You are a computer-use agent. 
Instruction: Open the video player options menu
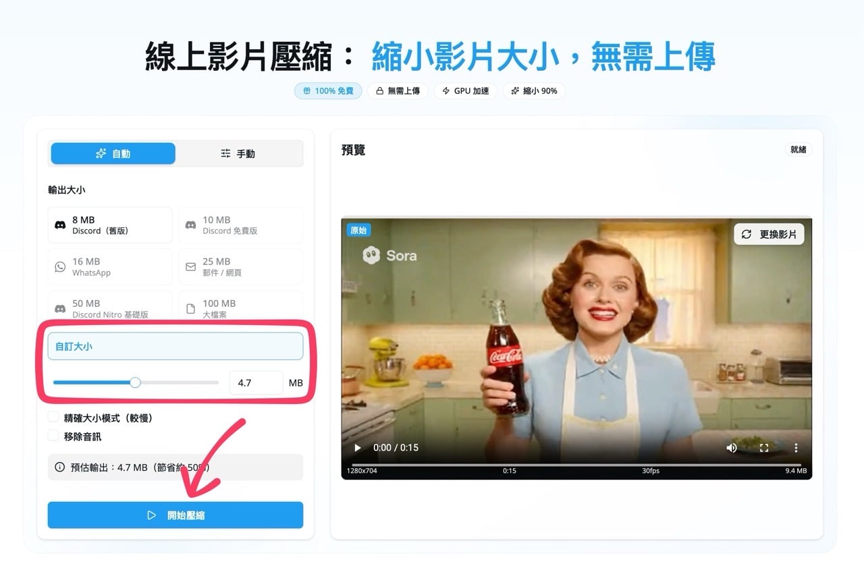coord(796,447)
